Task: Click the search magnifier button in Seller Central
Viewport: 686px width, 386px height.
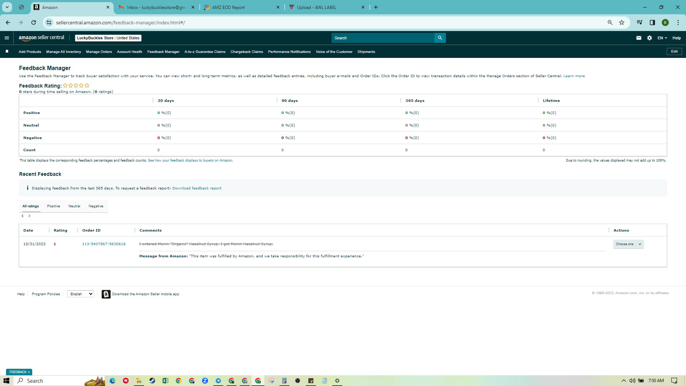Action: pyautogui.click(x=440, y=38)
